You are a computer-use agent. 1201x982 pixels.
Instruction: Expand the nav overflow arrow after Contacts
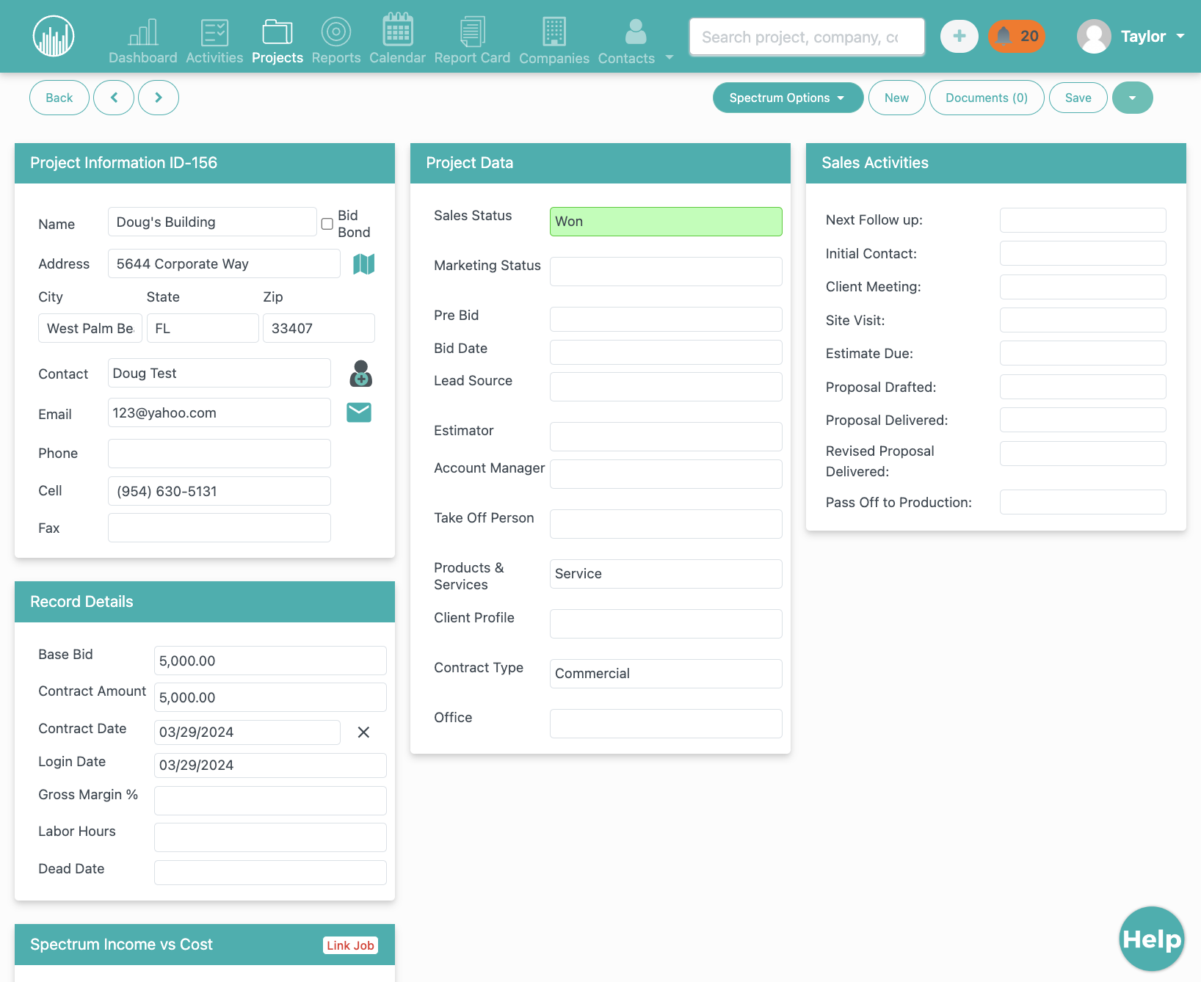(x=670, y=57)
